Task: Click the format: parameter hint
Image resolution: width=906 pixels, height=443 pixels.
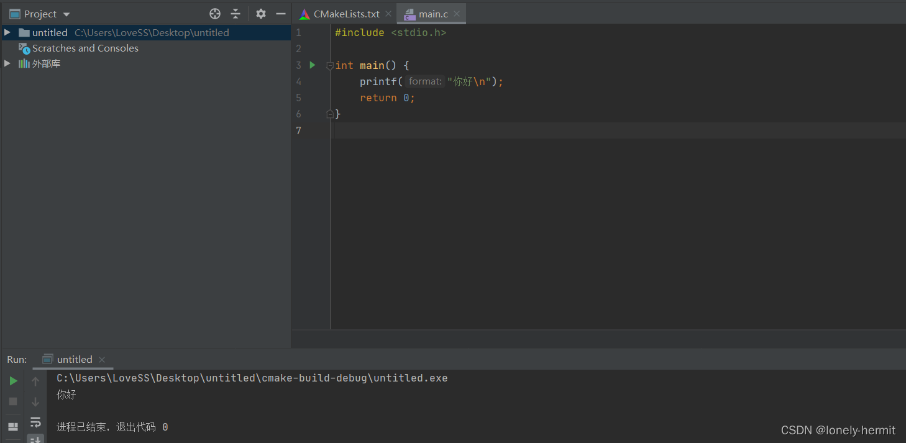Action: click(x=425, y=81)
